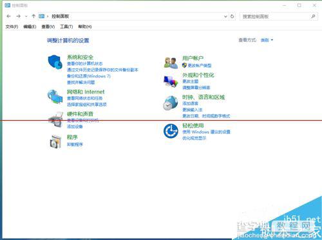Image resolution: width=322 pixels, height=240 pixels.
Task: Go back with the Back arrow
Action: (8, 16)
